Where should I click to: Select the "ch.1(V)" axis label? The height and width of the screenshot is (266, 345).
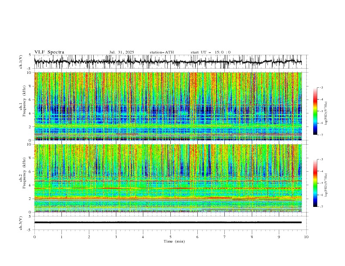pyautogui.click(x=21, y=62)
